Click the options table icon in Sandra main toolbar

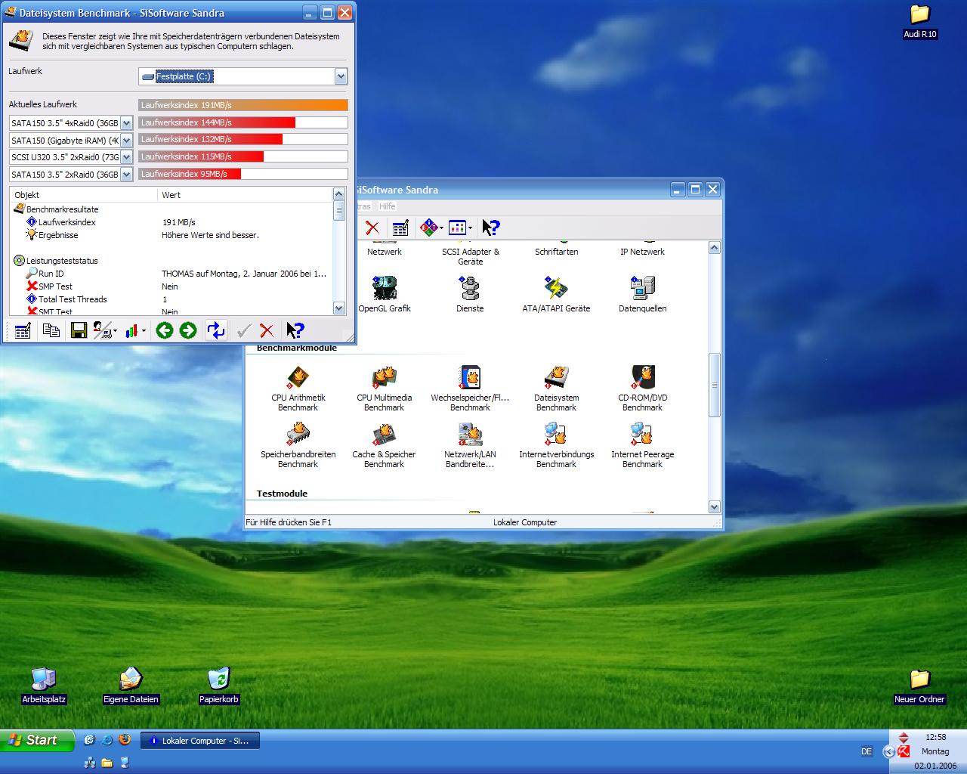pos(400,228)
